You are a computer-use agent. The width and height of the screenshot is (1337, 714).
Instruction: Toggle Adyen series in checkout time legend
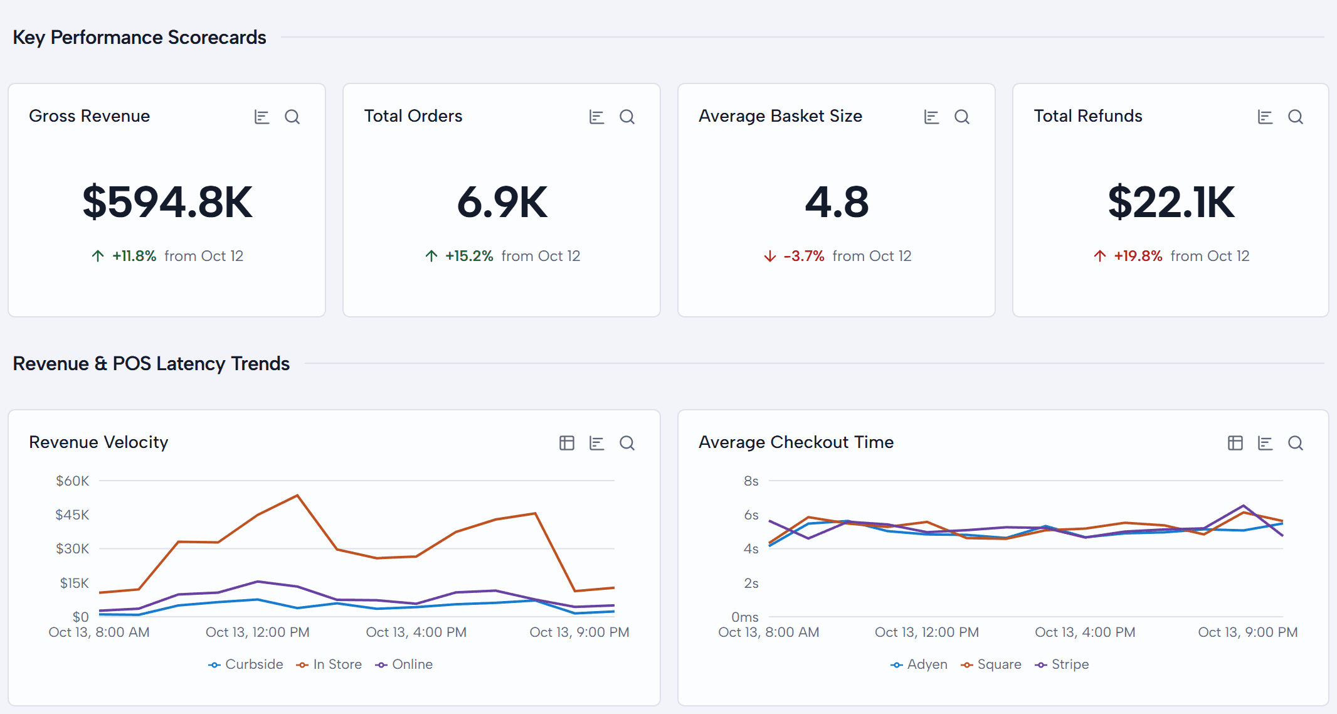919,664
